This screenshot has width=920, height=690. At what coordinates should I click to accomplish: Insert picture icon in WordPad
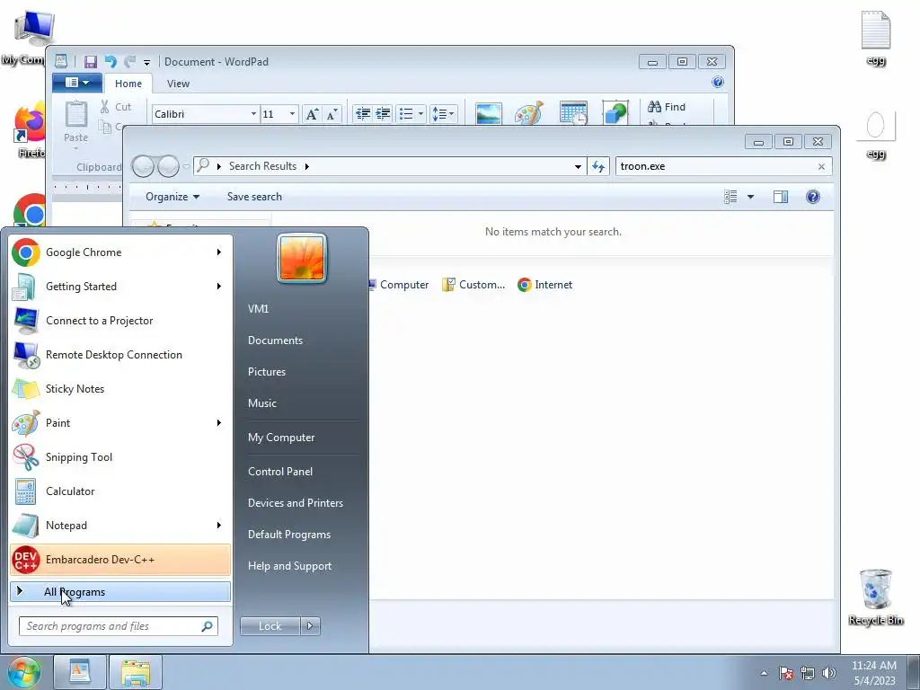(489, 113)
